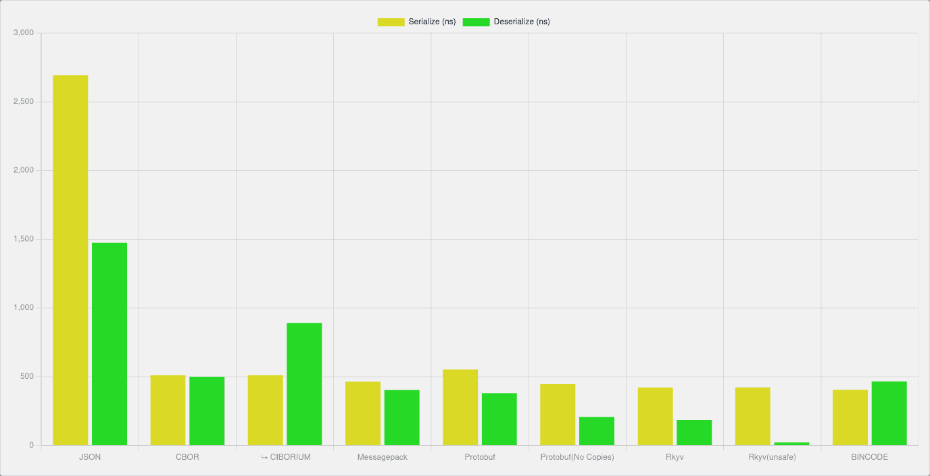Select the green JSON deserialize bar
930x476 pixels.
click(x=109, y=344)
